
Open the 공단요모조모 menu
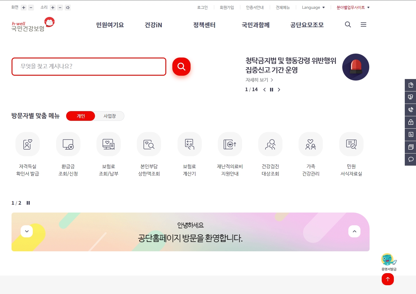tap(307, 25)
